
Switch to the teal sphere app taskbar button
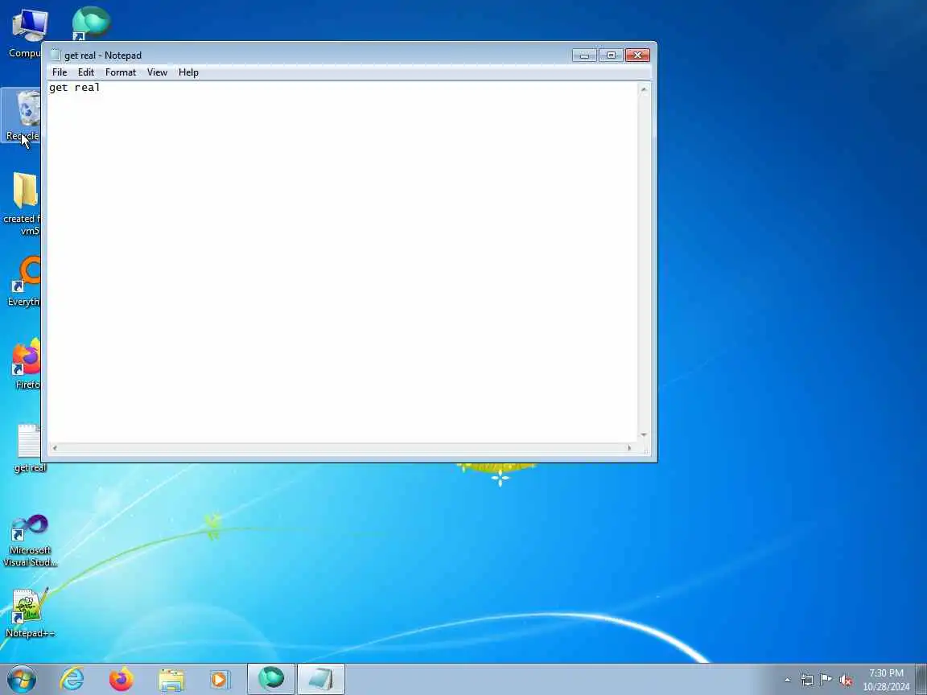(270, 679)
